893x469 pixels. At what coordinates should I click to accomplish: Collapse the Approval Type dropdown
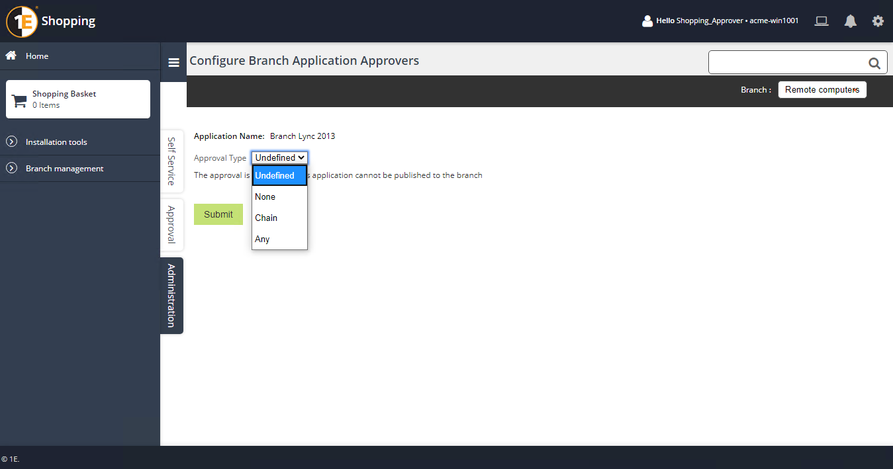[x=279, y=157]
